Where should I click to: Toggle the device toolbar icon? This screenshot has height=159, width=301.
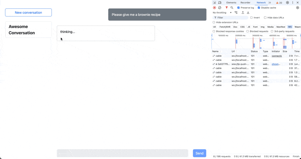(220, 3)
